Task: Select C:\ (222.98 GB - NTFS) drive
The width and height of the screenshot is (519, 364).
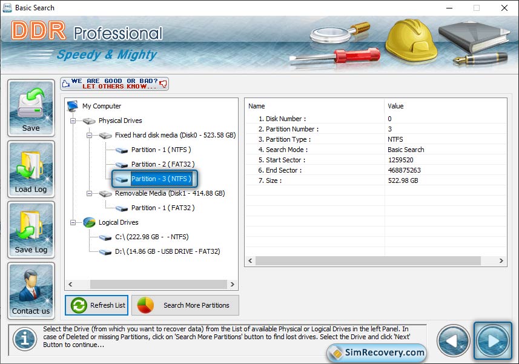Action: click(x=152, y=237)
